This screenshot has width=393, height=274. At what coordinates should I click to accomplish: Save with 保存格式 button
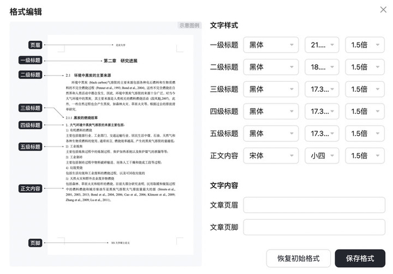[x=360, y=258]
